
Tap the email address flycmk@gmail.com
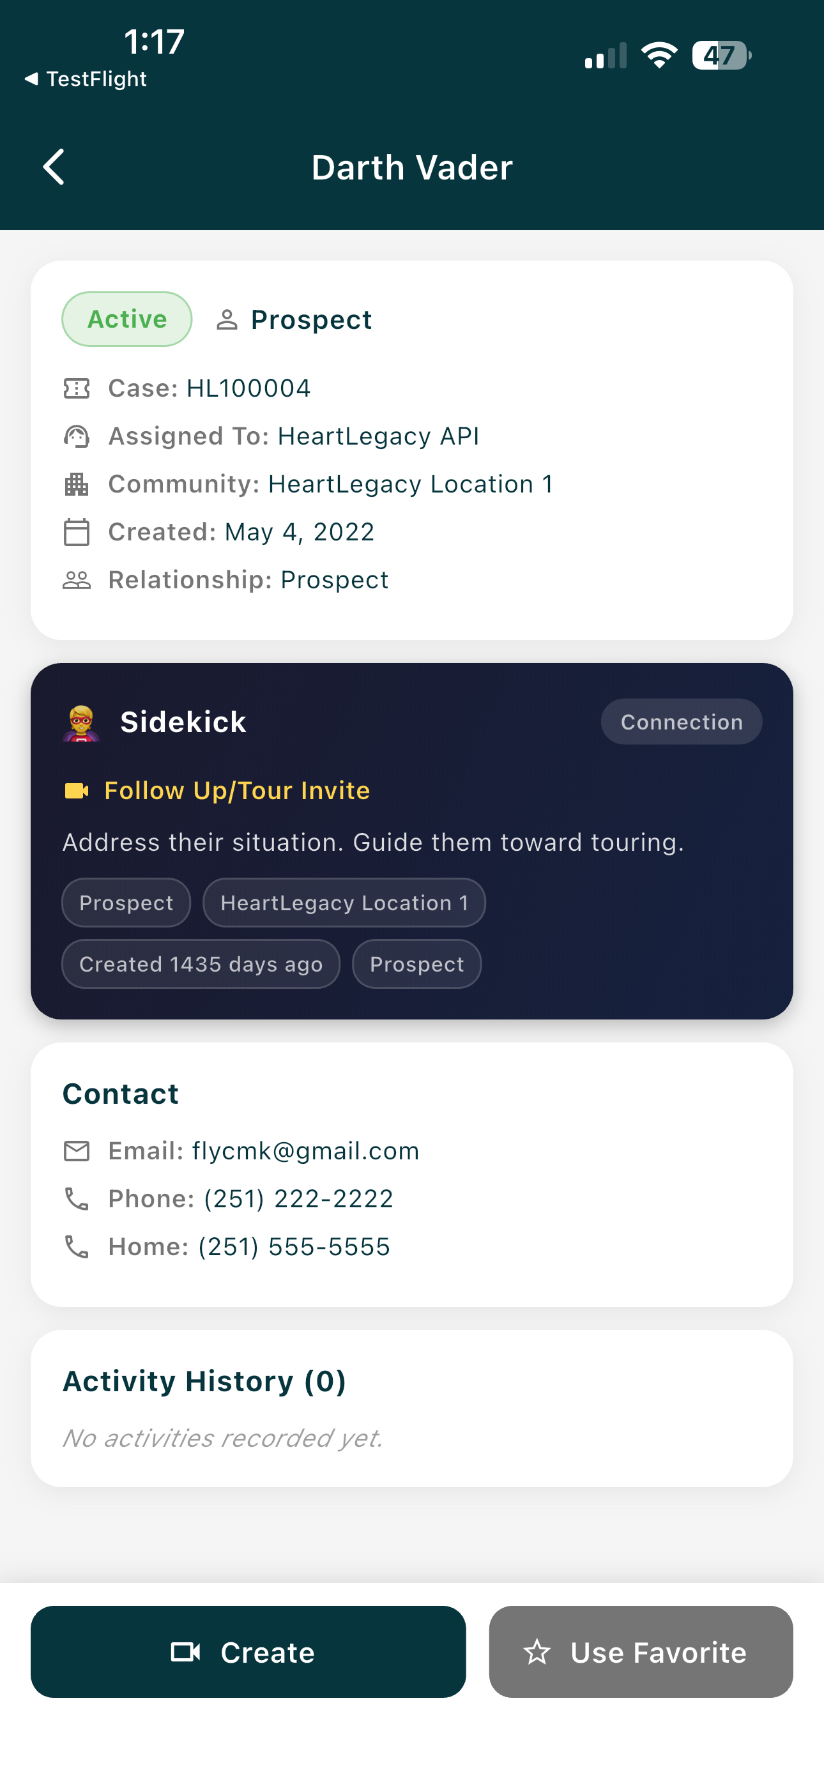[x=305, y=1151]
